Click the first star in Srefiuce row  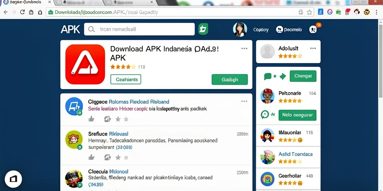point(118,157)
